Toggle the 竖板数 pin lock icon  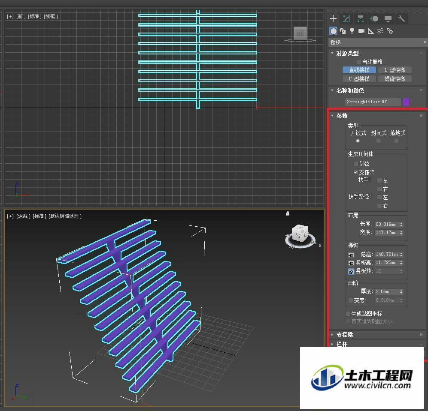click(x=351, y=272)
